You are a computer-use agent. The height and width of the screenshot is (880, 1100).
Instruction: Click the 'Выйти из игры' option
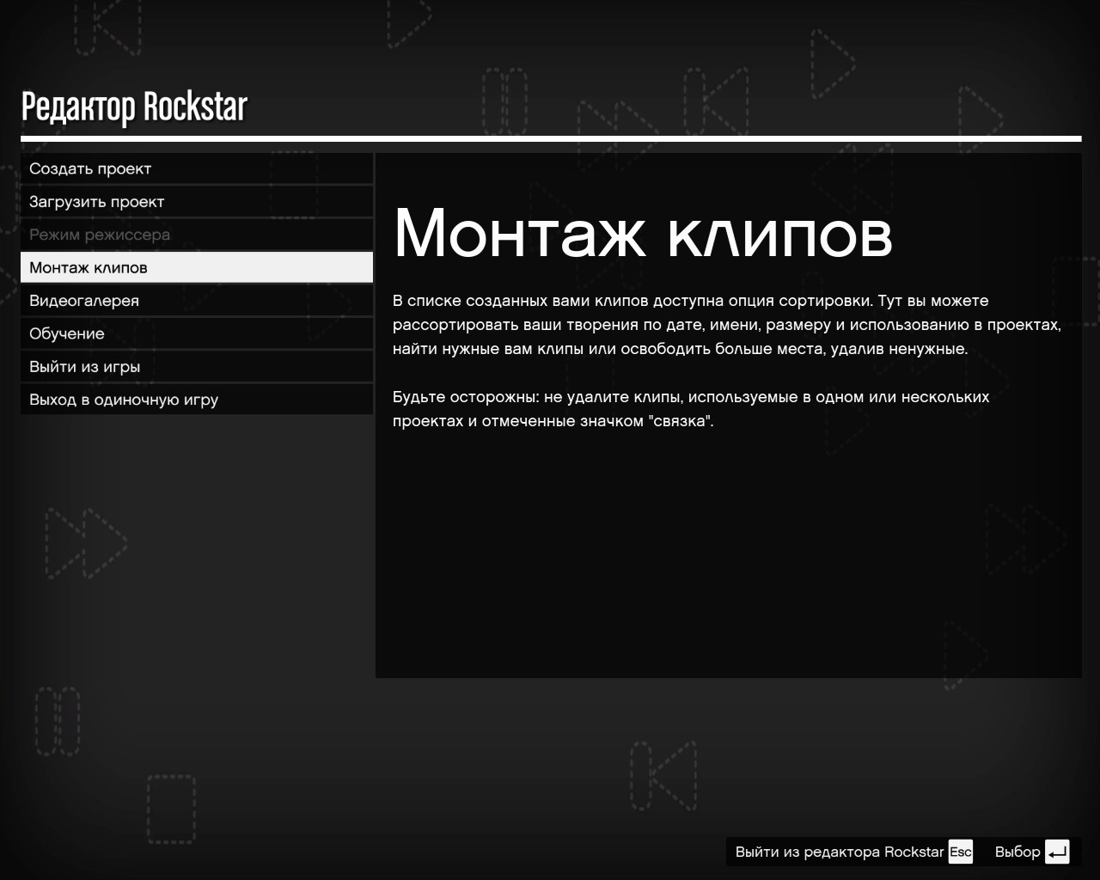(x=197, y=367)
